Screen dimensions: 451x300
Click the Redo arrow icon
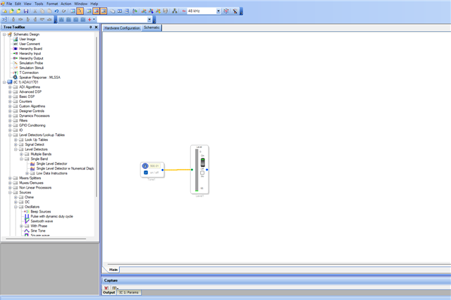(x=63, y=11)
